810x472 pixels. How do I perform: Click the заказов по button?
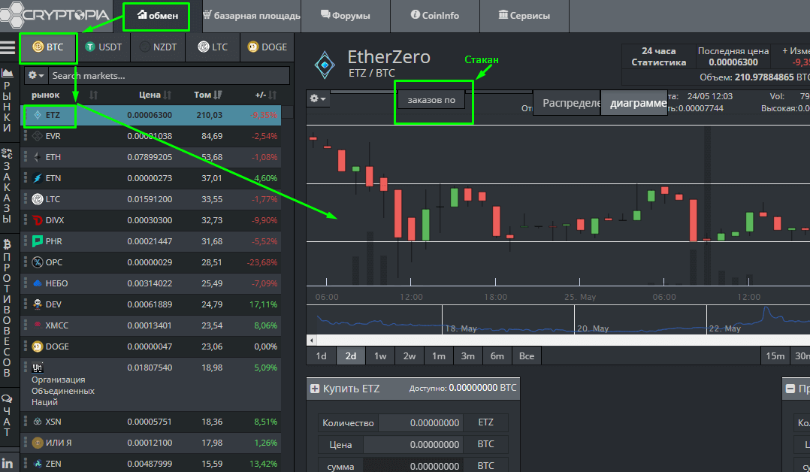click(431, 100)
